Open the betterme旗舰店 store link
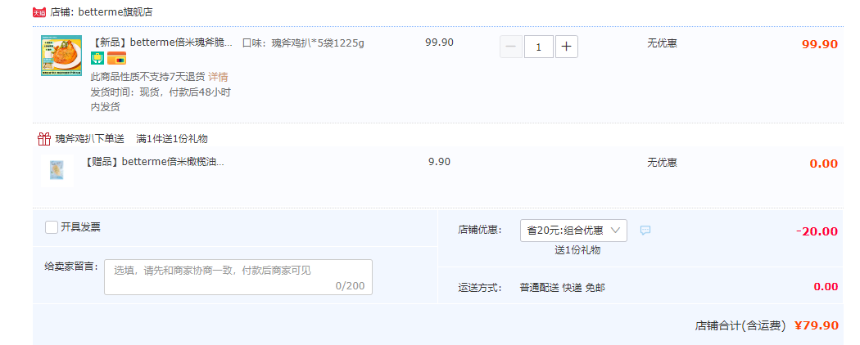 pyautogui.click(x=115, y=12)
